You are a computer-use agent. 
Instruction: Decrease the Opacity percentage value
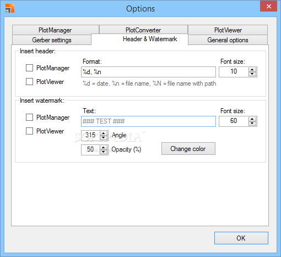tap(104, 152)
